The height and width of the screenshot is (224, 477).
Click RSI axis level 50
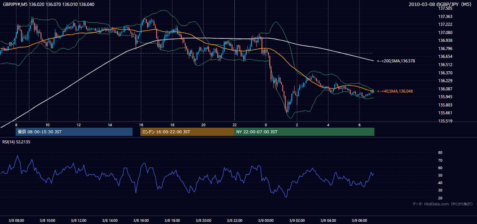440,175
